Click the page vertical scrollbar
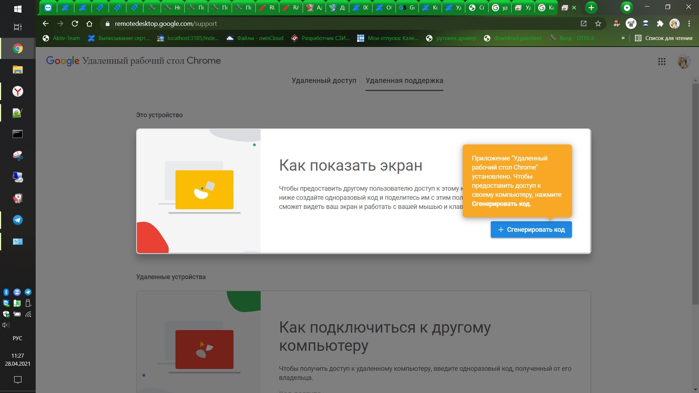This screenshot has width=699, height=393. [695, 195]
